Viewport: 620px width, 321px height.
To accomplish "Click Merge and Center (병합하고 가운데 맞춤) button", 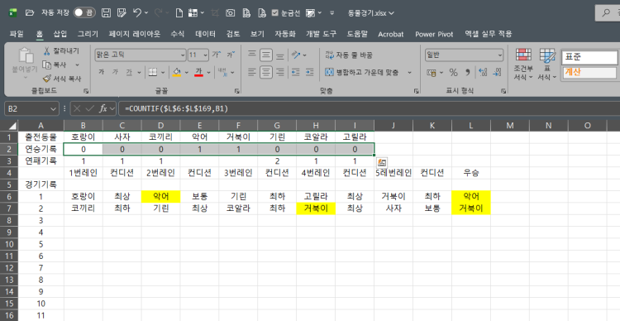I will (x=362, y=73).
